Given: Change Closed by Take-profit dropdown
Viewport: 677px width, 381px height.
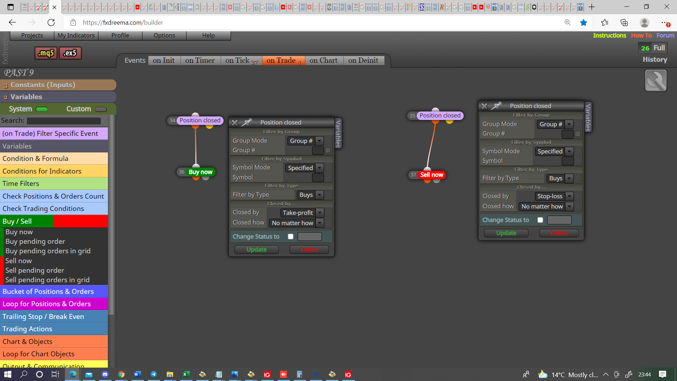Looking at the screenshot, I should point(302,213).
